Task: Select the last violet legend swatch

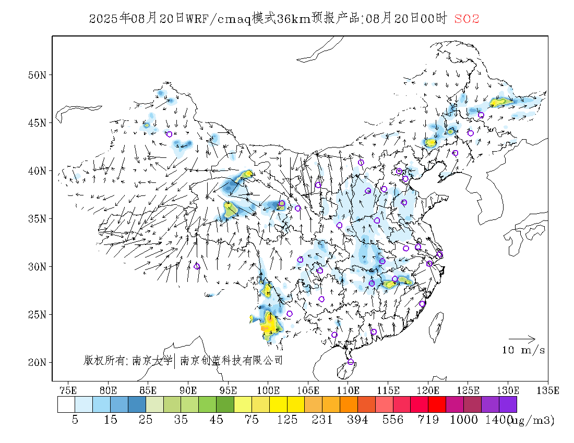Action: (508, 404)
